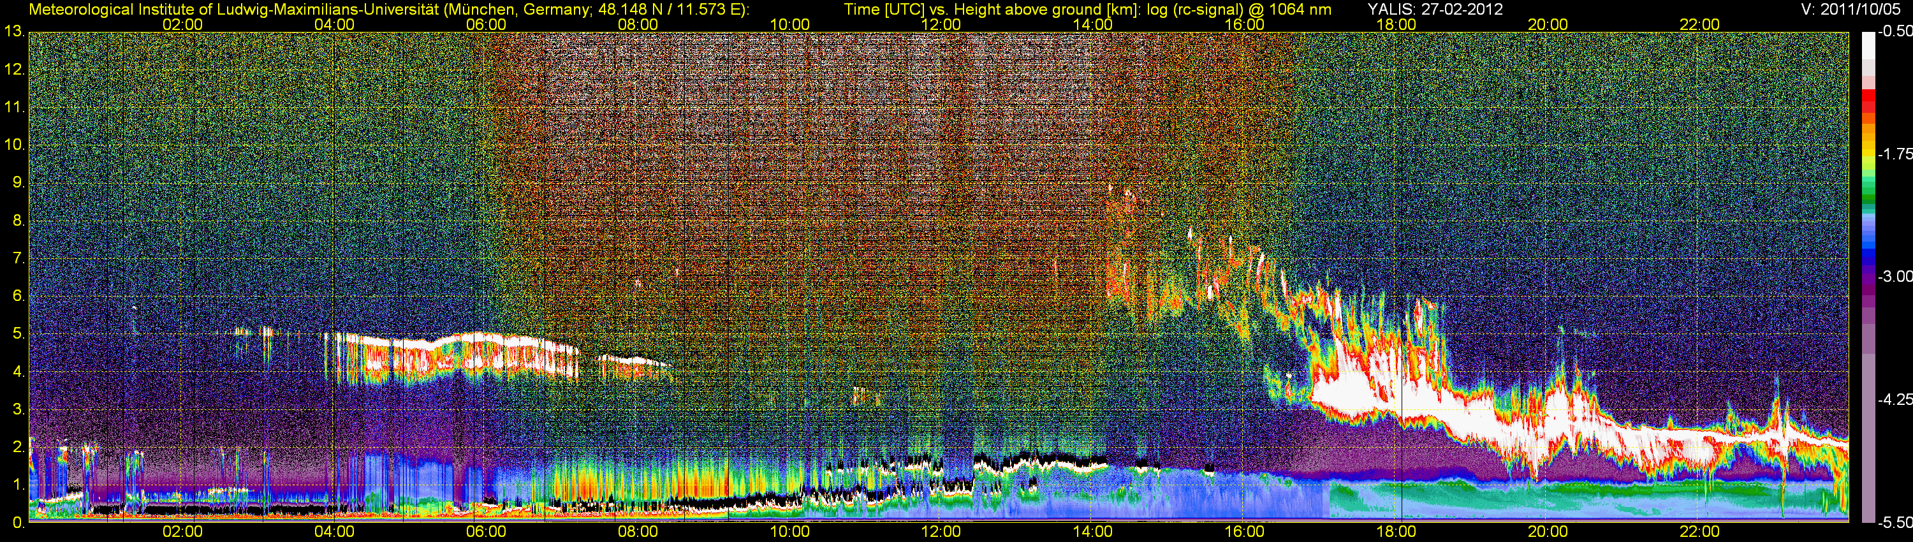Click '12:00' on the top time axis
Screen dimensions: 1913x542
click(x=941, y=24)
